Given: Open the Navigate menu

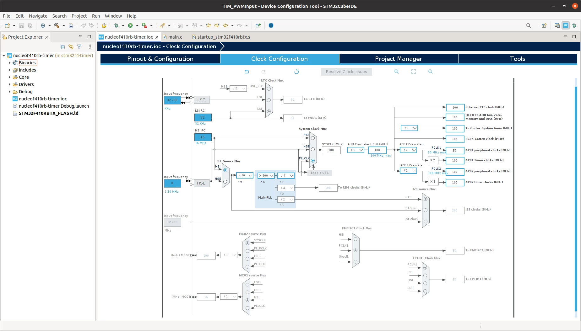Looking at the screenshot, I should pos(38,16).
